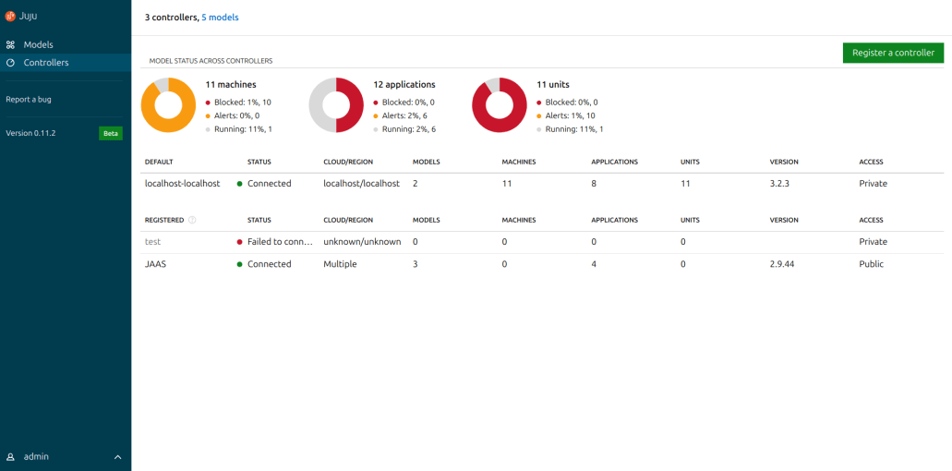Image resolution: width=952 pixels, height=471 pixels.
Task: Select the JAAS controller name
Action: click(x=155, y=264)
